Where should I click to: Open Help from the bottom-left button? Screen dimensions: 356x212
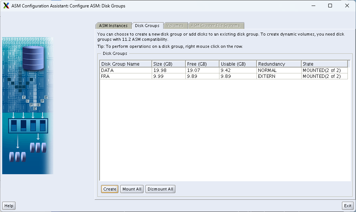9,206
